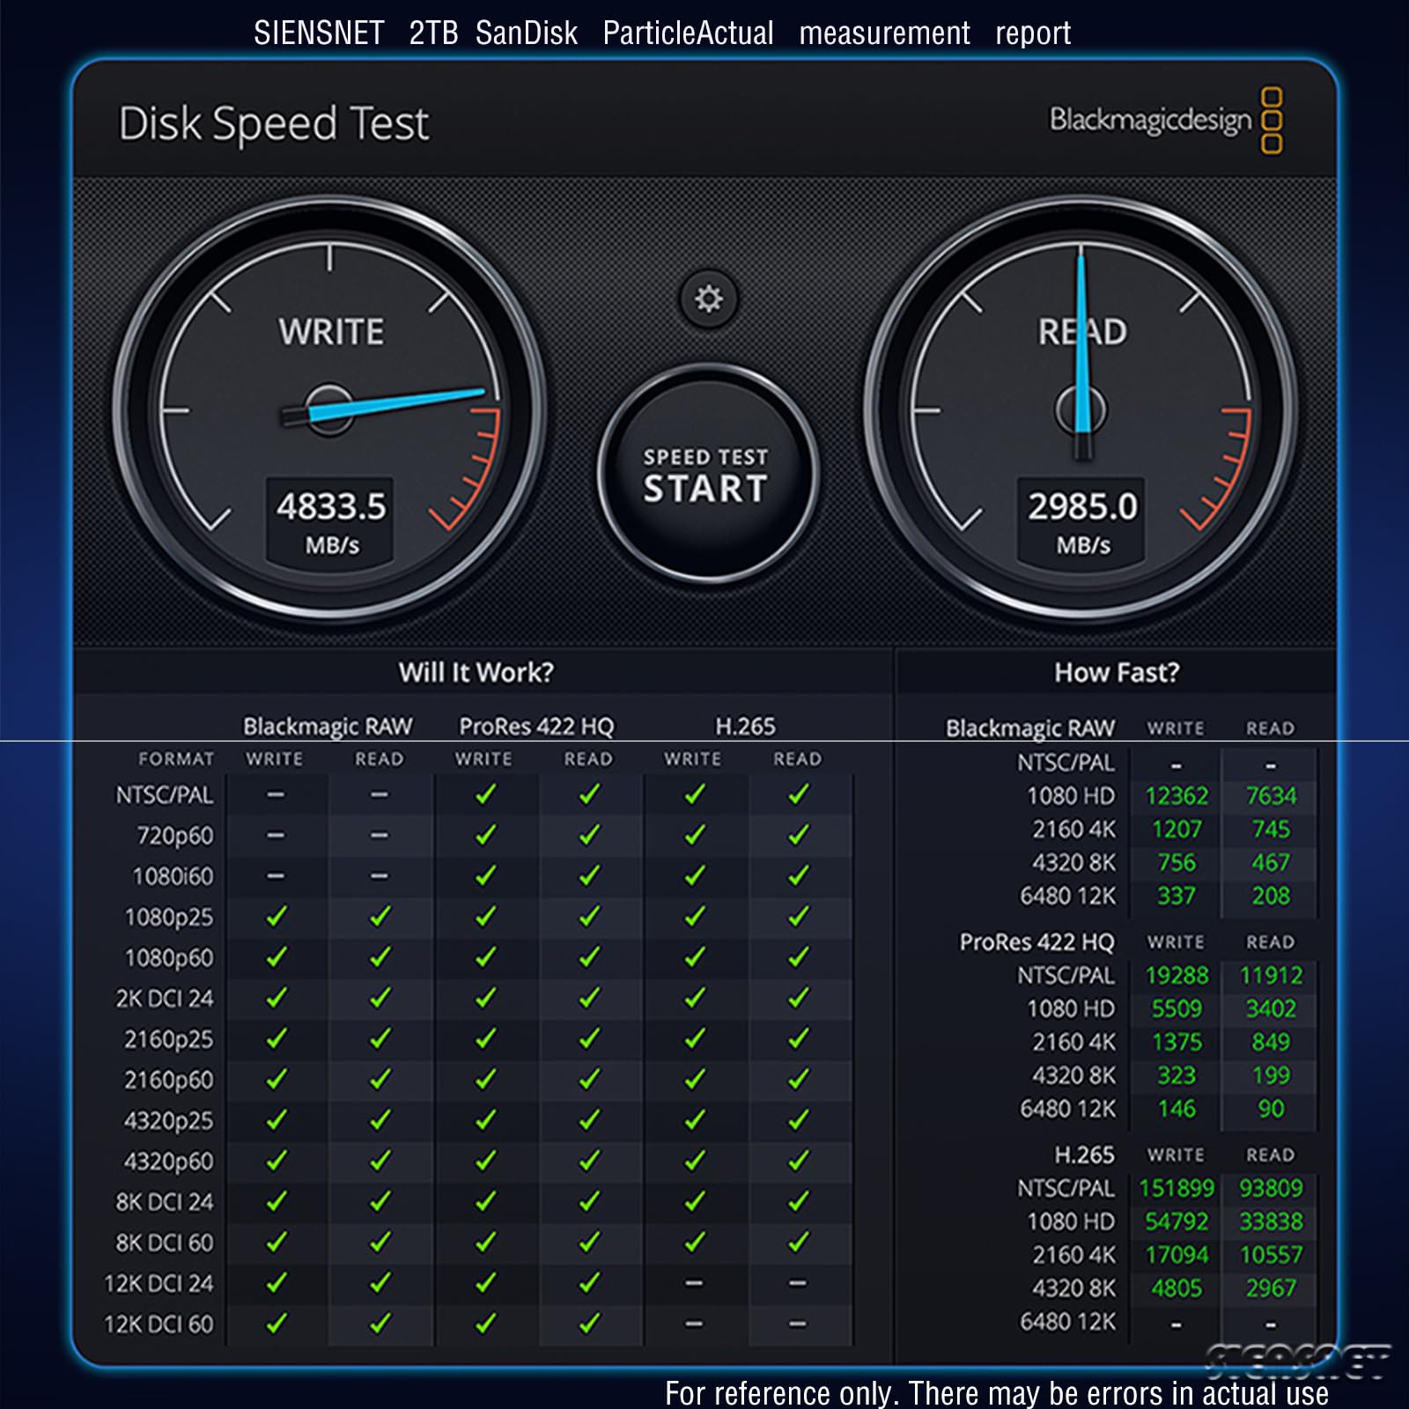Click the 1080p25 H.265 read checkmark
The width and height of the screenshot is (1409, 1409).
pos(799,917)
